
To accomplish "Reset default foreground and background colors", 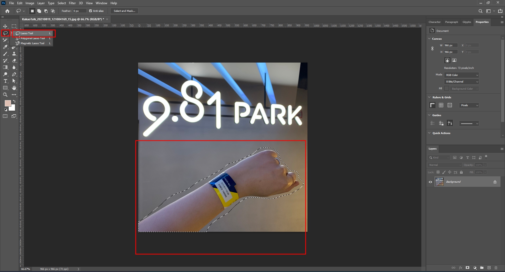I will (x=6, y=110).
